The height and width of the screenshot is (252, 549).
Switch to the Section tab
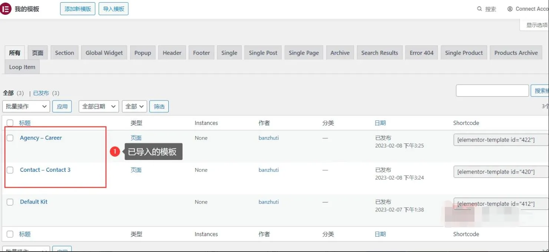(x=65, y=53)
